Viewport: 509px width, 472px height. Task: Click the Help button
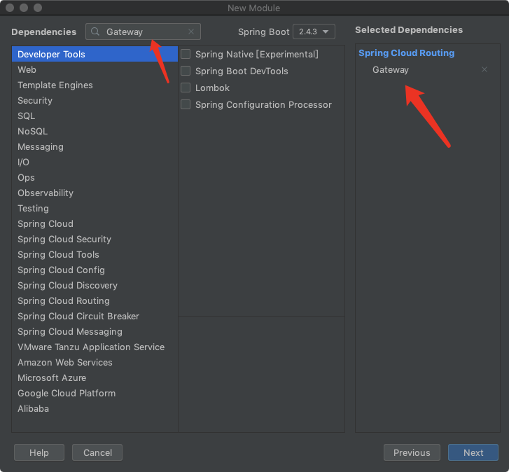[x=39, y=452]
